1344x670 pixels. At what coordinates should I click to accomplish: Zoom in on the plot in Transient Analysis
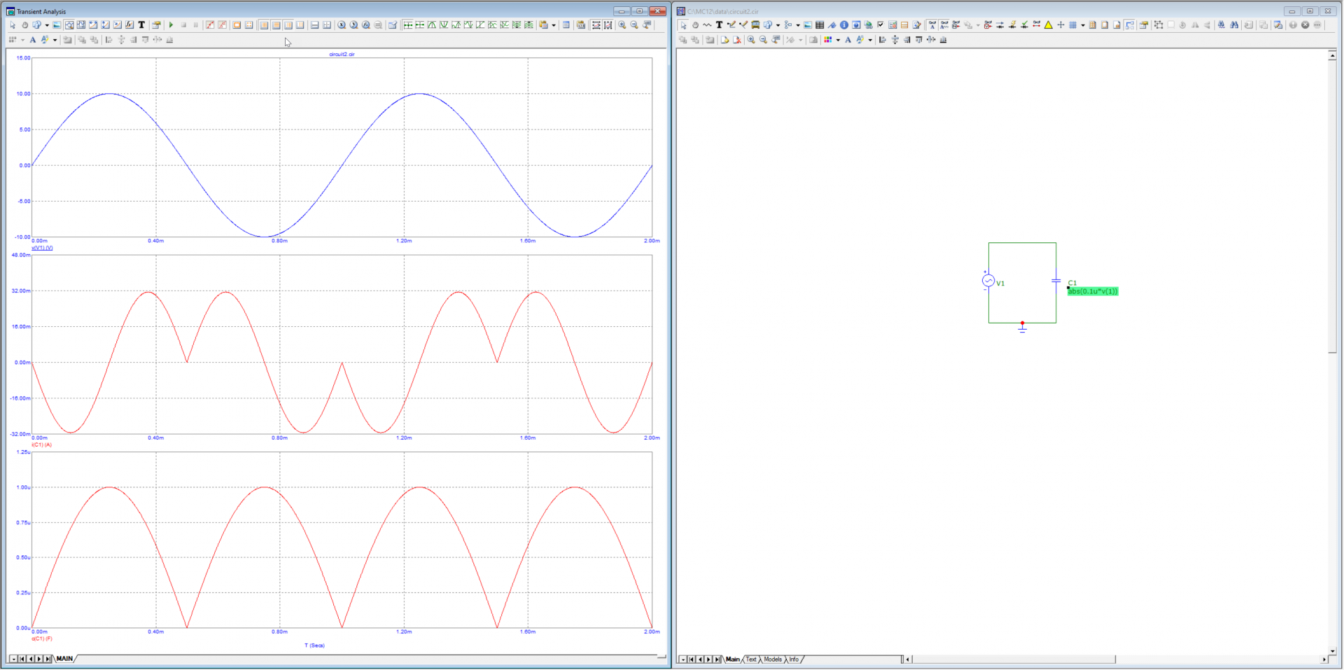pos(622,25)
